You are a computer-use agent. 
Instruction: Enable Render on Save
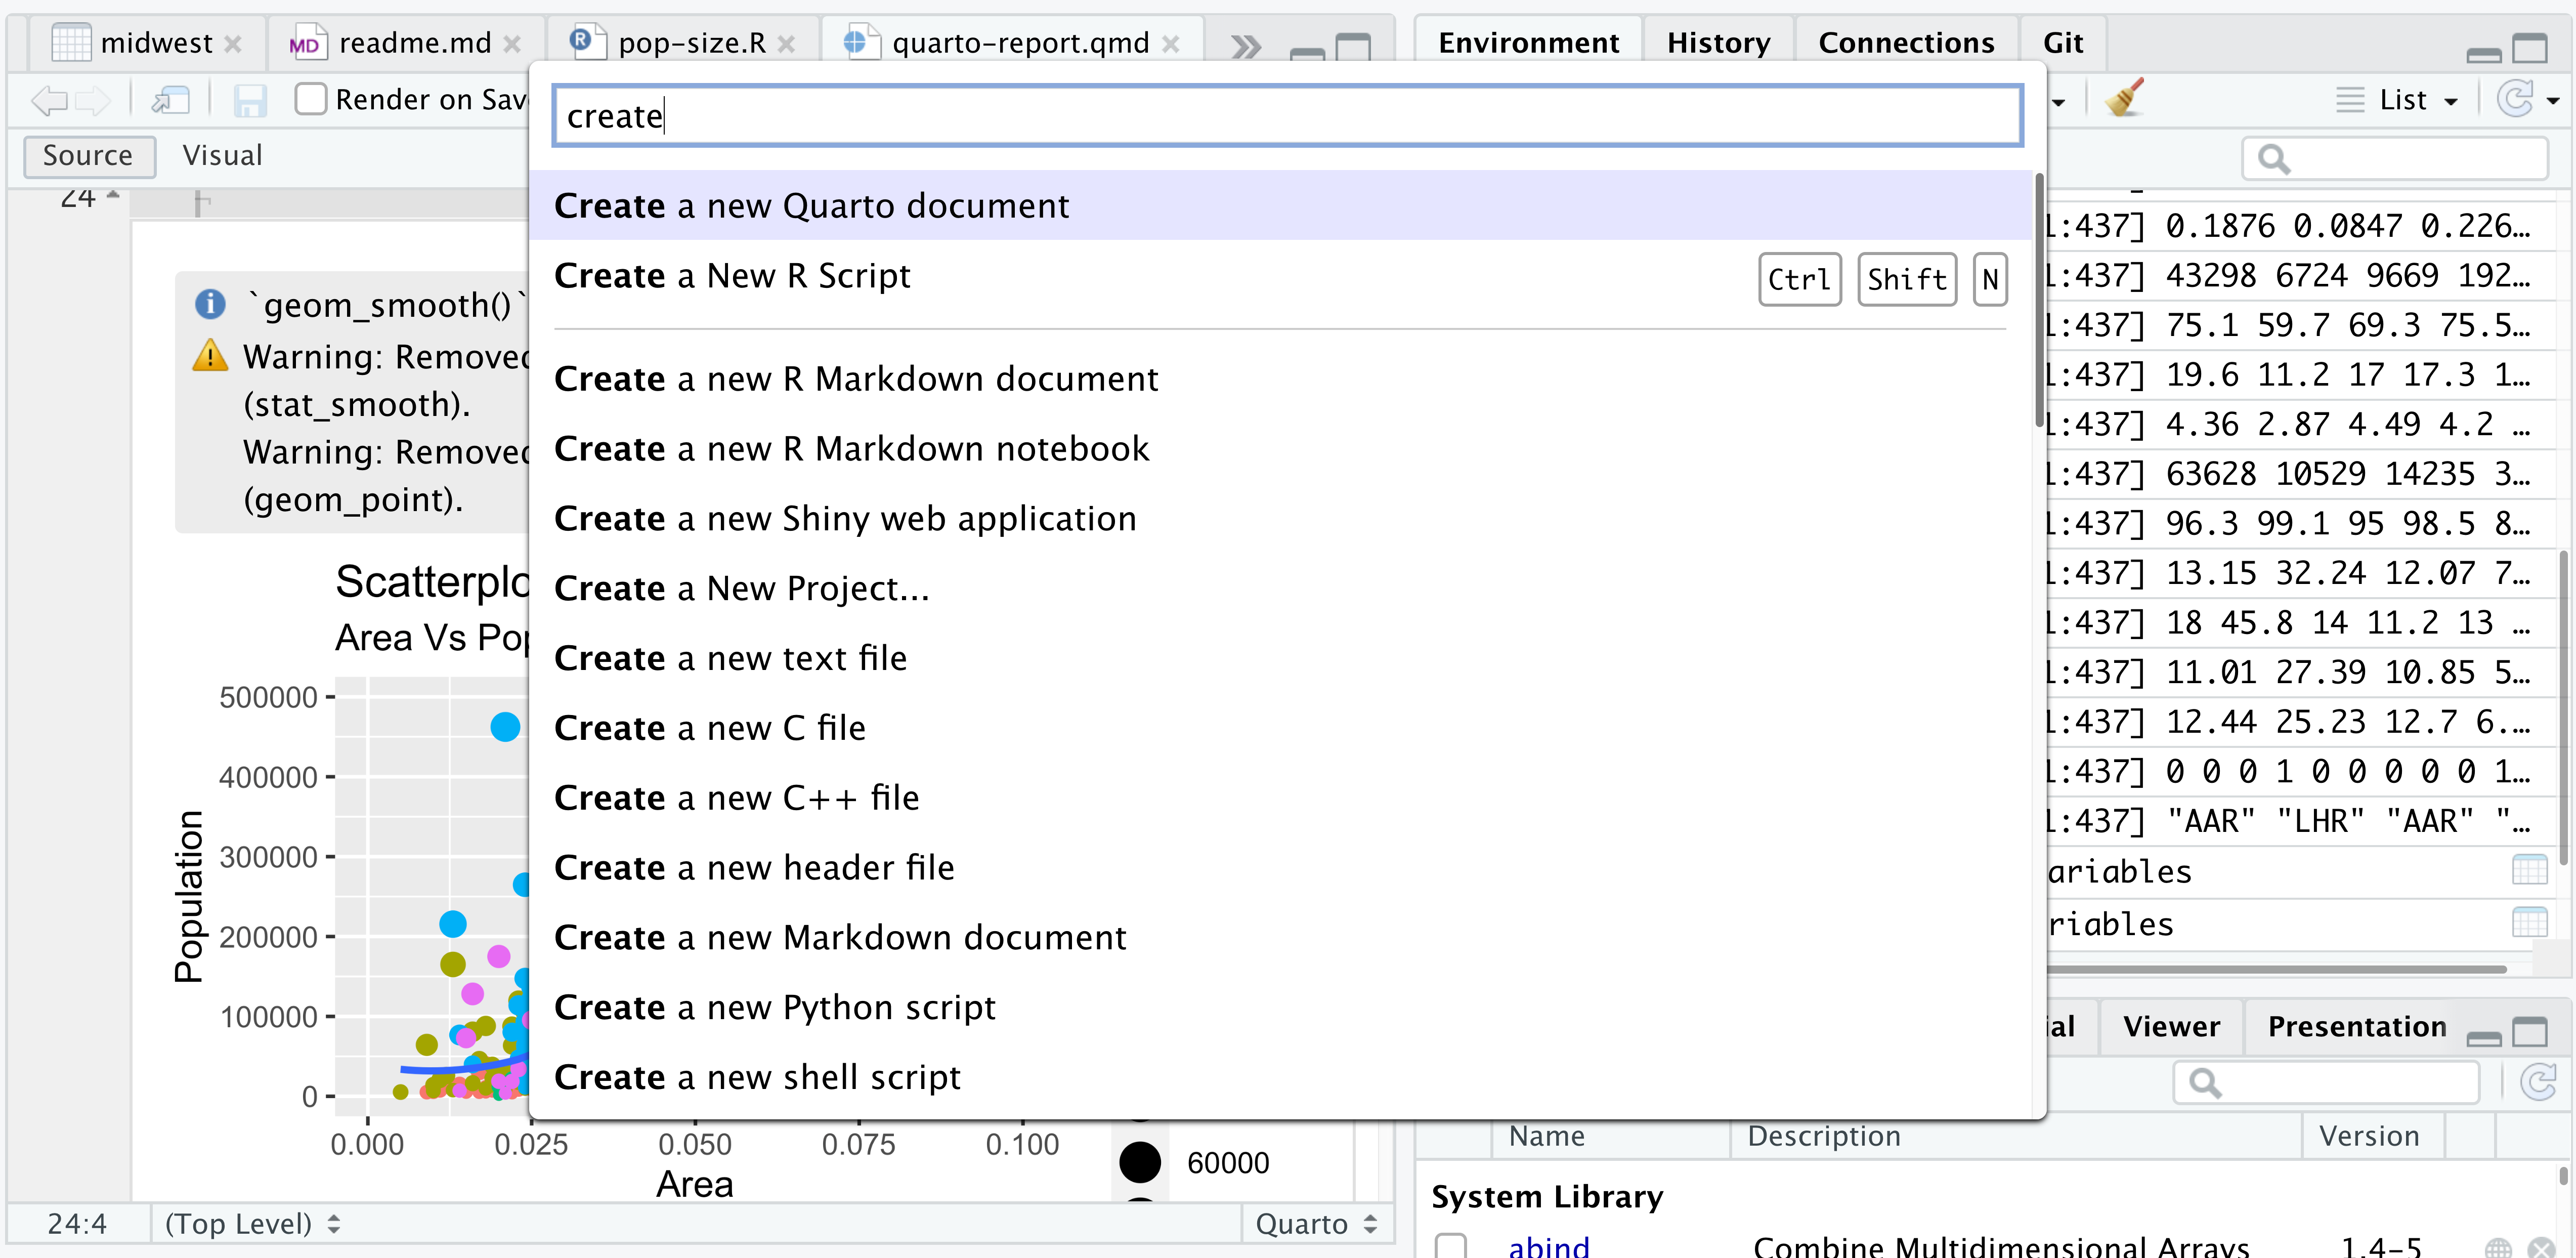(311, 98)
